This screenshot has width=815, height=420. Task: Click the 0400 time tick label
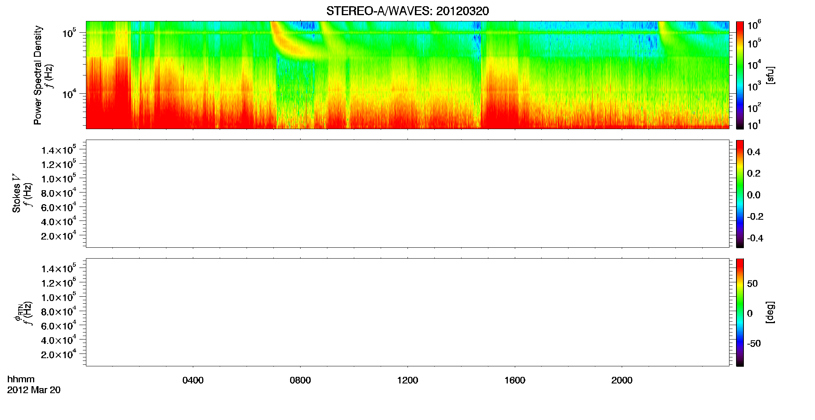[193, 380]
